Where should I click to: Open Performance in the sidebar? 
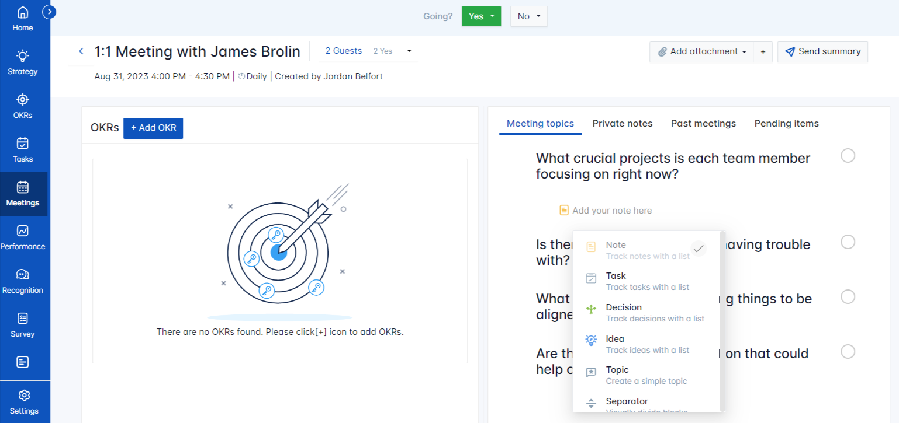click(x=23, y=237)
